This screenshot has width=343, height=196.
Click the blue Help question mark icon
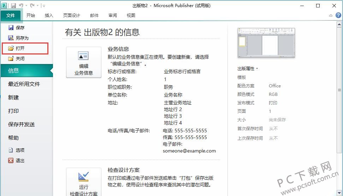pyautogui.click(x=338, y=15)
